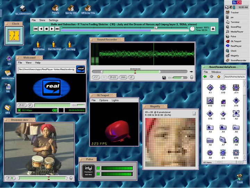
Task: Click the RealPlayer URL address field
Action: coord(47,69)
